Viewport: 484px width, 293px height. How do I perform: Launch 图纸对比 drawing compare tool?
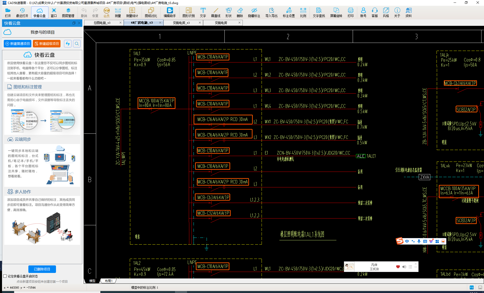coord(151,12)
